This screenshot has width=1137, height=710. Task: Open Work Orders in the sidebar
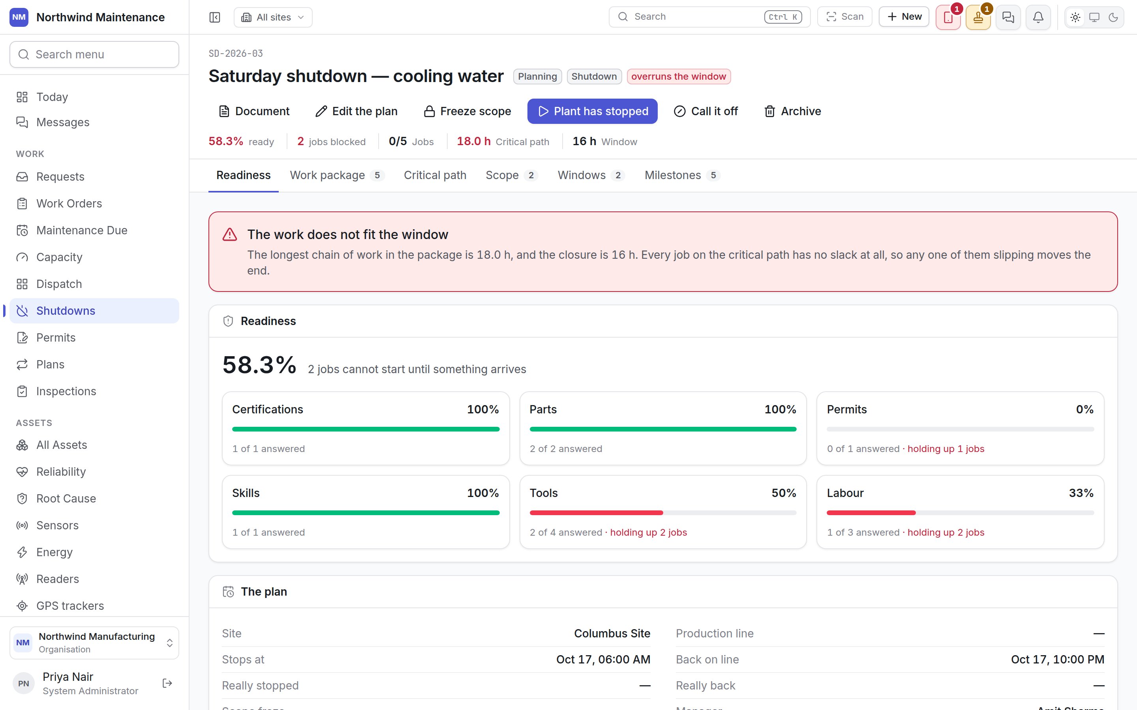point(94,203)
